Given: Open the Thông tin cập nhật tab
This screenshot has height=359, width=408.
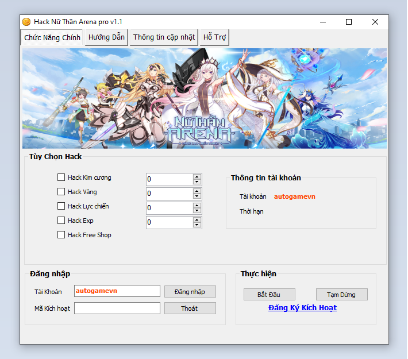Looking at the screenshot, I should 164,37.
